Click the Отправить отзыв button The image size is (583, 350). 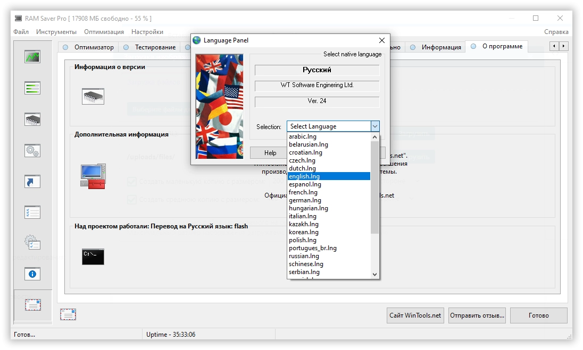click(x=477, y=315)
